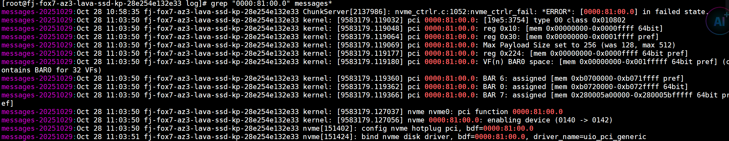Image resolution: width=729 pixels, height=141 pixels.
Task: Click the 'driver_name=uio_pci_generic' text
Action: click(x=589, y=137)
